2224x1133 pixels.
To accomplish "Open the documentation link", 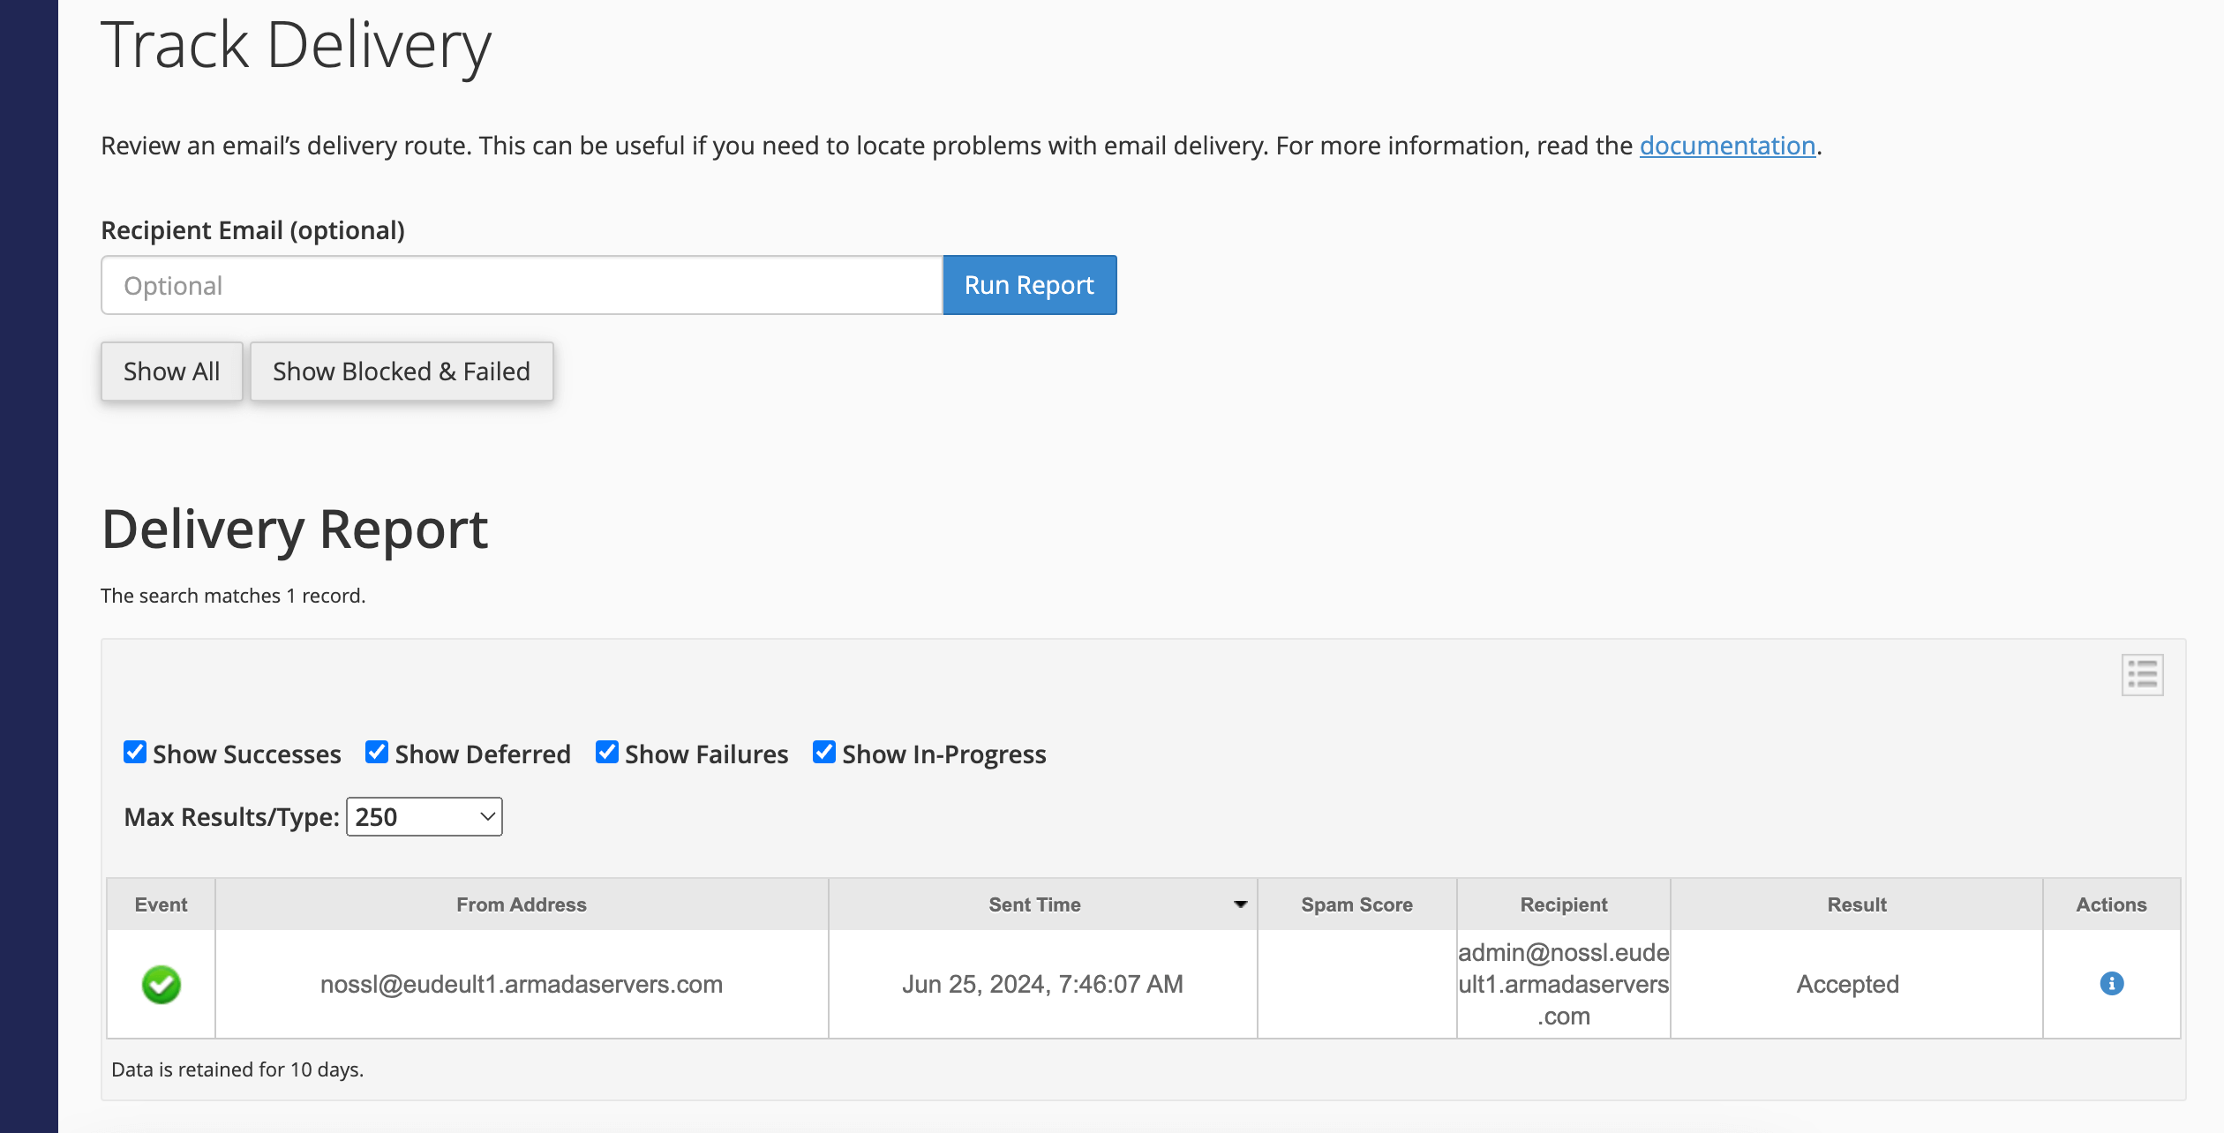I will (x=1727, y=145).
